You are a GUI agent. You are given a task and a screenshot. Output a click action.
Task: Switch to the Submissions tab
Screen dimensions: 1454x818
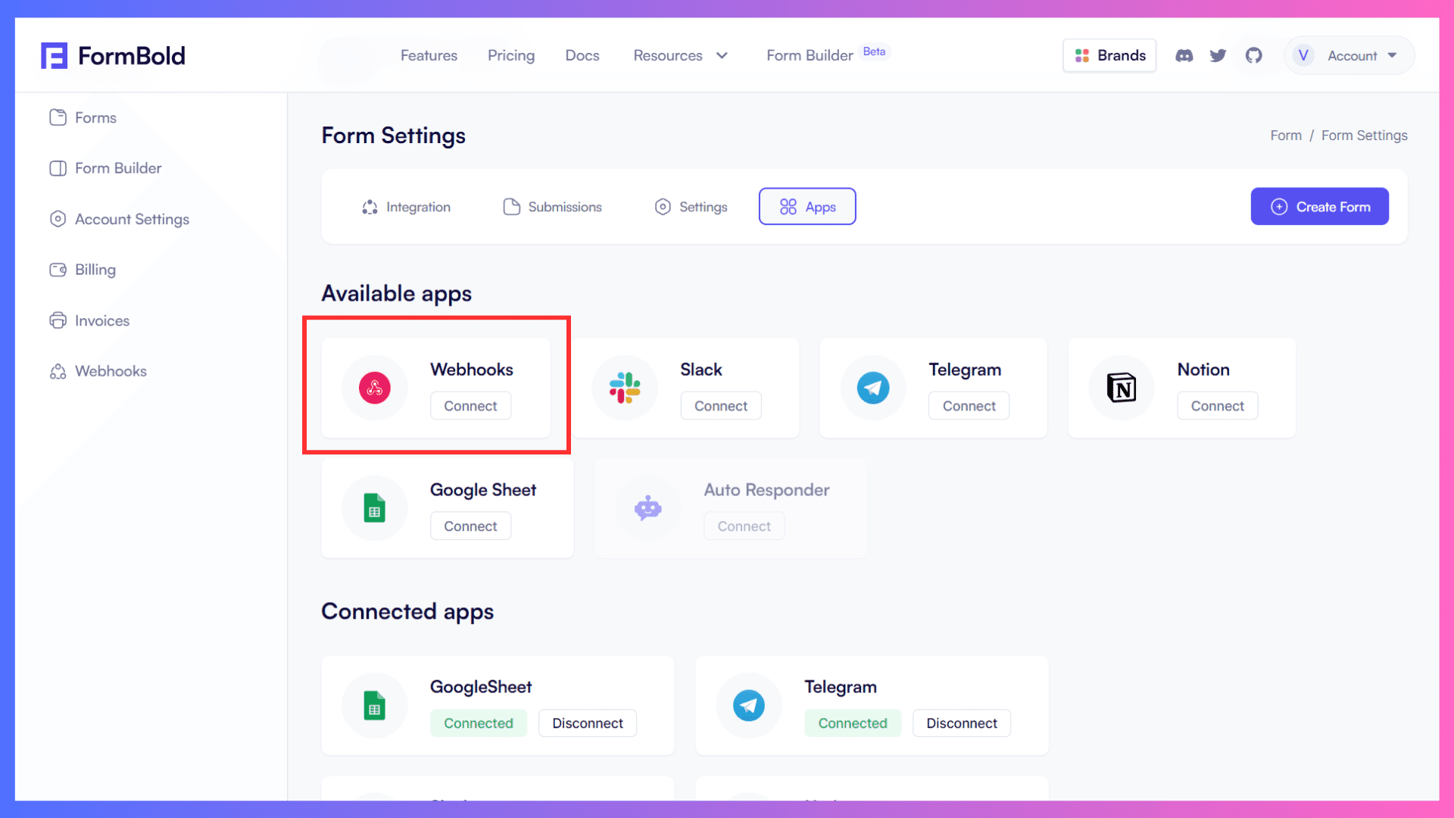[x=553, y=207]
